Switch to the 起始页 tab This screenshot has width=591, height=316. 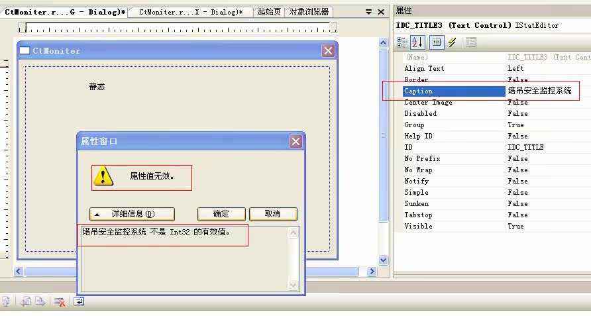click(x=268, y=12)
